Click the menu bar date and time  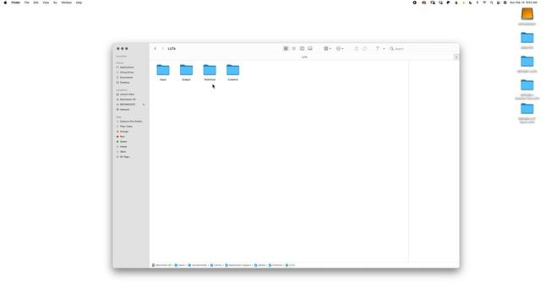click(524, 3)
